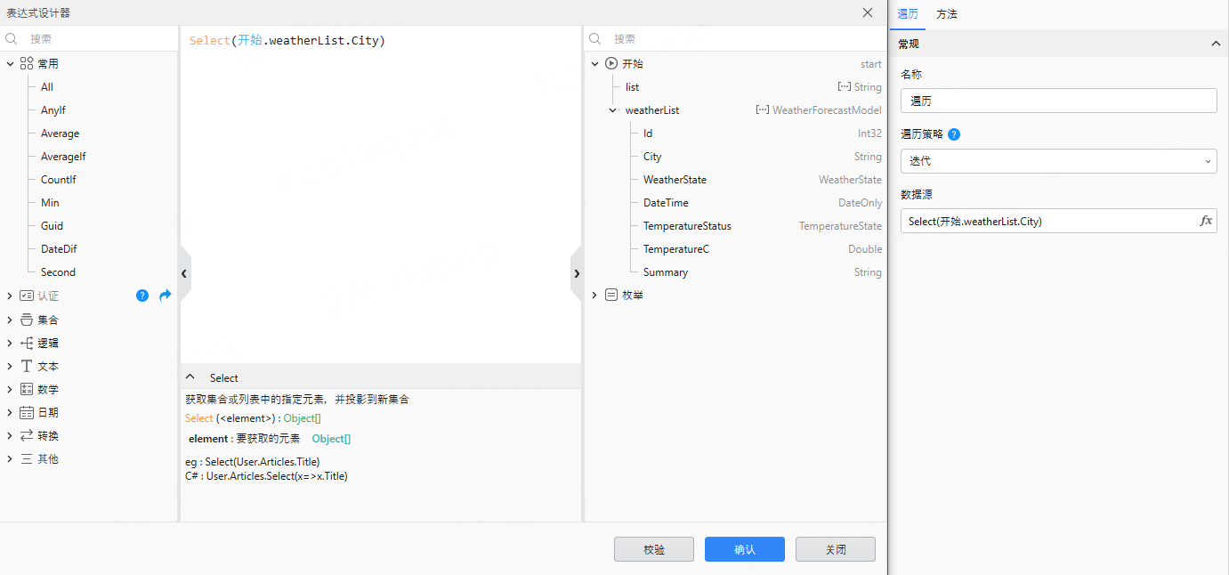Collapse the weatherList tree node
The height and width of the screenshot is (575, 1229).
tap(612, 110)
